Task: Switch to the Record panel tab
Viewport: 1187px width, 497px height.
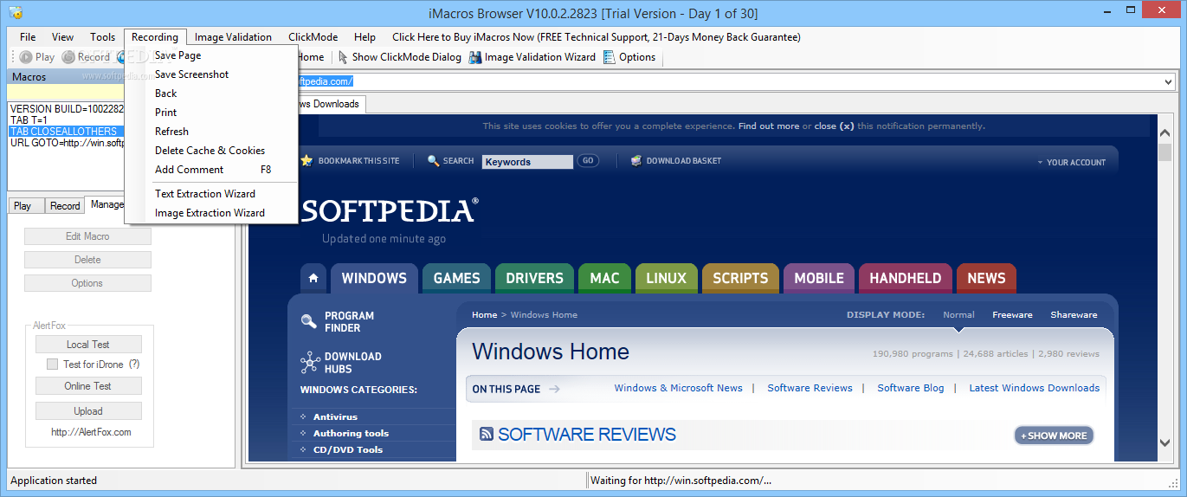Action: (65, 206)
